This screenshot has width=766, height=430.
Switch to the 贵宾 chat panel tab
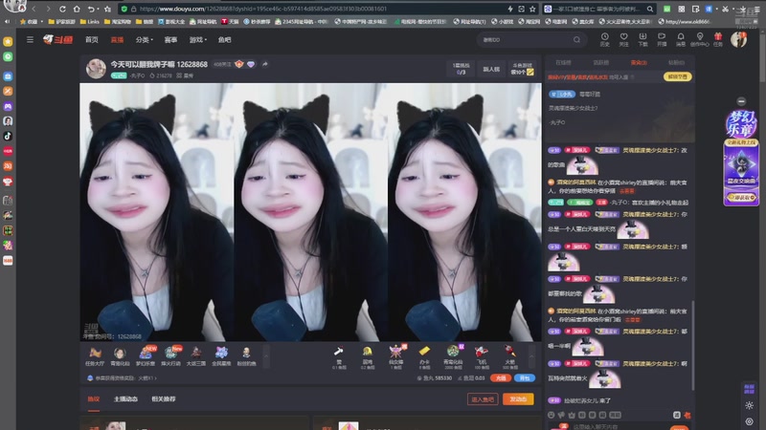click(638, 62)
